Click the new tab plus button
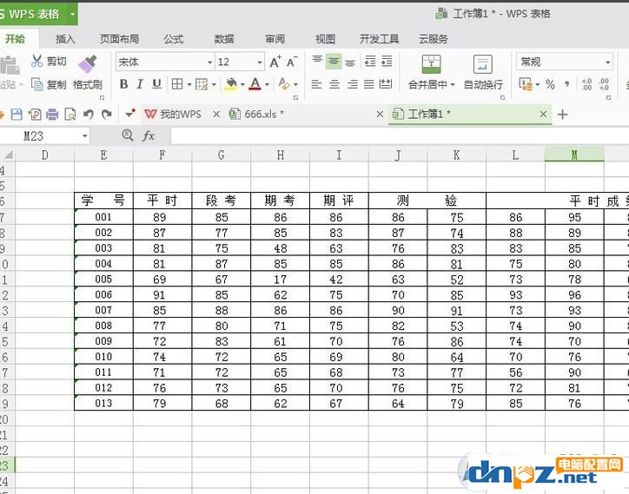This screenshot has height=494, width=629. tap(562, 115)
